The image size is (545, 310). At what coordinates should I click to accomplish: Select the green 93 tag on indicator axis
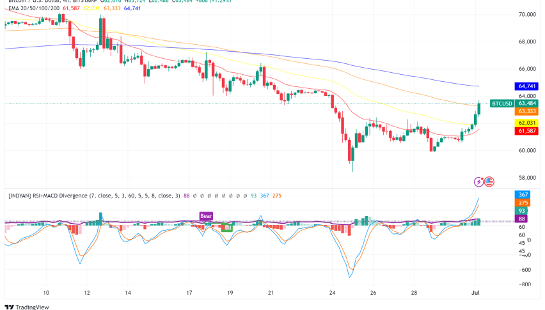(521, 211)
